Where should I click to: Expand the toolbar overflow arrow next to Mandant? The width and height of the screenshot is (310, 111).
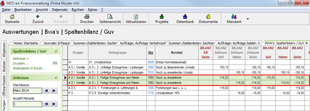tap(248, 19)
